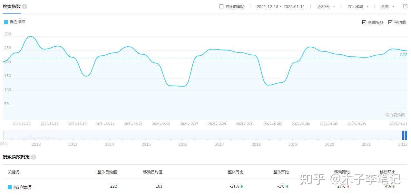Click the 拆迁律师 keyword in the table
The height and width of the screenshot is (195, 411).
coord(23,187)
